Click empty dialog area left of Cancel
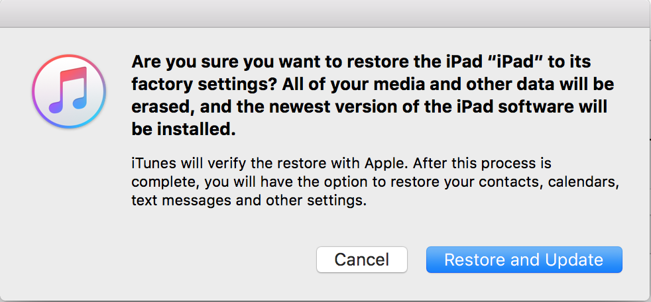 coord(199,260)
